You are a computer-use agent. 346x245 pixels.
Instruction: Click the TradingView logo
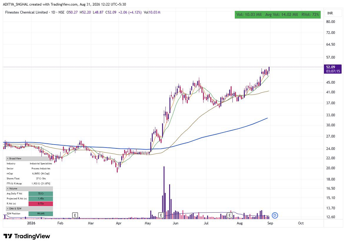[27, 236]
